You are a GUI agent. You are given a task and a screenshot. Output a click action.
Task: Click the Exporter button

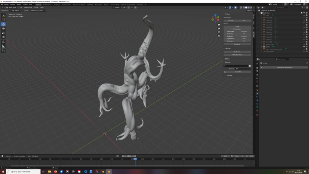tap(237, 72)
